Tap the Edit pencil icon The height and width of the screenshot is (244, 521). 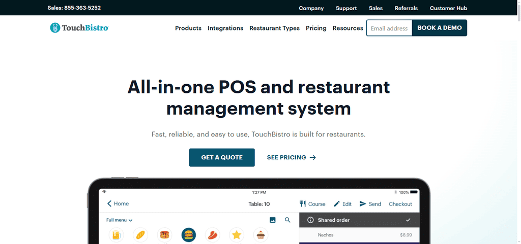(337, 203)
